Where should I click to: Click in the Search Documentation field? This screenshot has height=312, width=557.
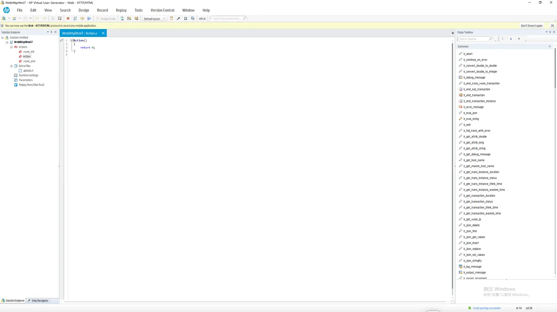point(228,19)
